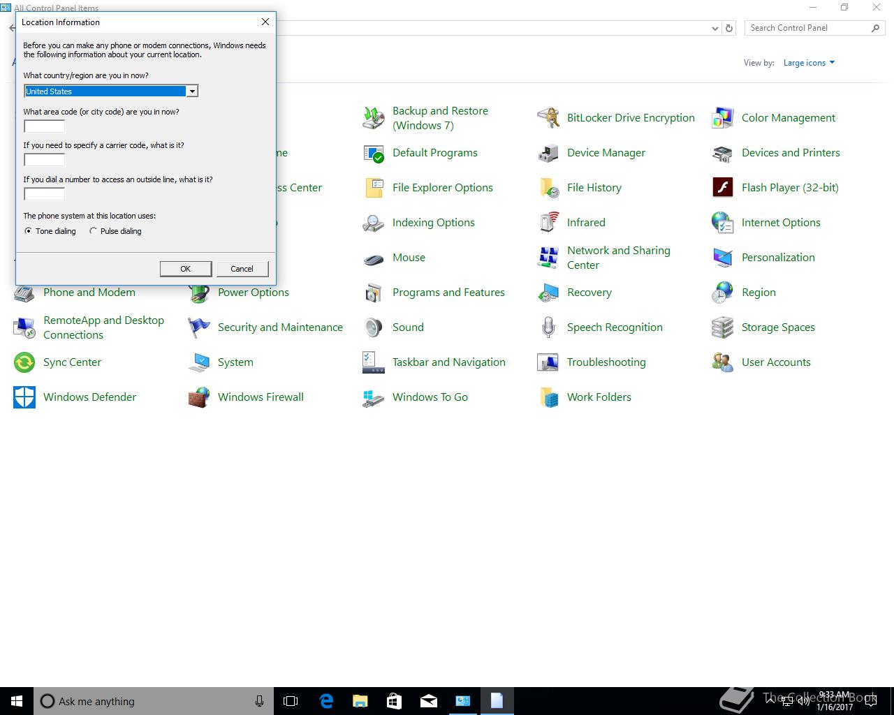The image size is (894, 715).
Task: Click the Troubleshooting icon
Action: [x=548, y=362]
